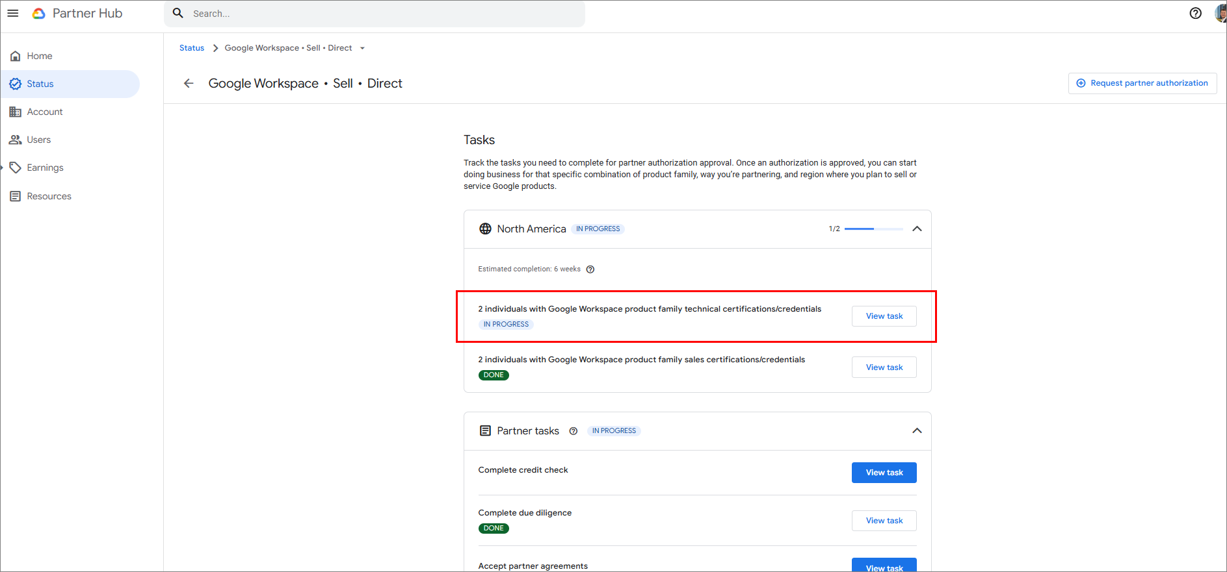Click the page title Google Workspace Sell Direct
This screenshot has width=1227, height=572.
click(305, 83)
